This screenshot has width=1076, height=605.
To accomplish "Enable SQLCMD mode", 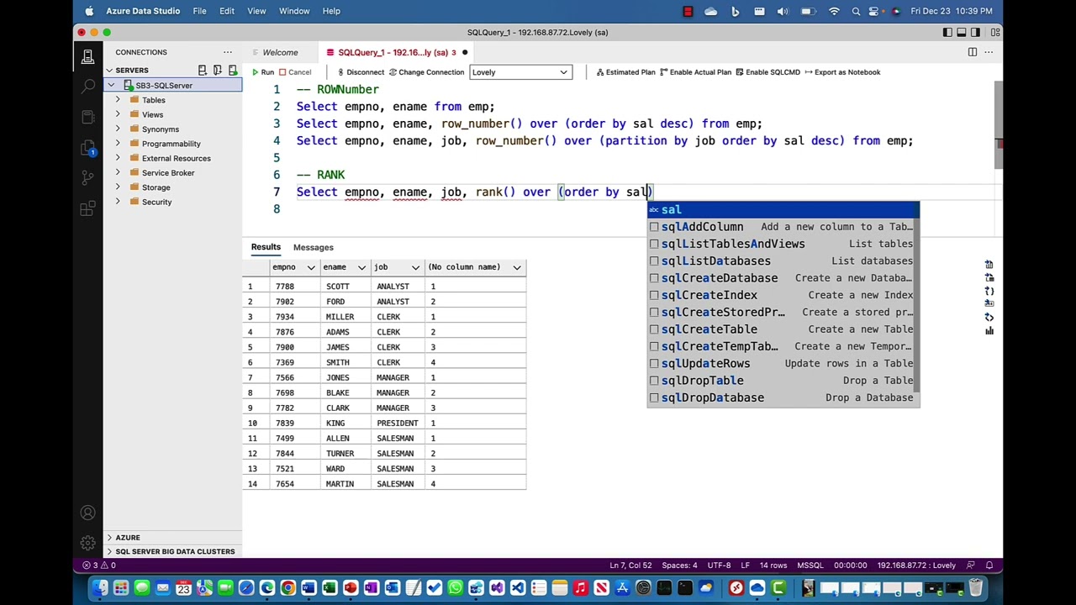I will [x=767, y=72].
